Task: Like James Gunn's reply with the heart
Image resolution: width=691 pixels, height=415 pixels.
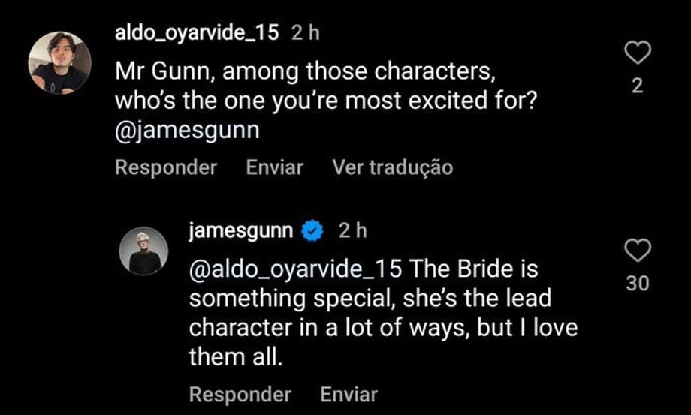Action: point(637,251)
